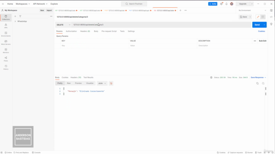275x154 pixels.
Task: Select the Raw response view
Action: (x=69, y=83)
